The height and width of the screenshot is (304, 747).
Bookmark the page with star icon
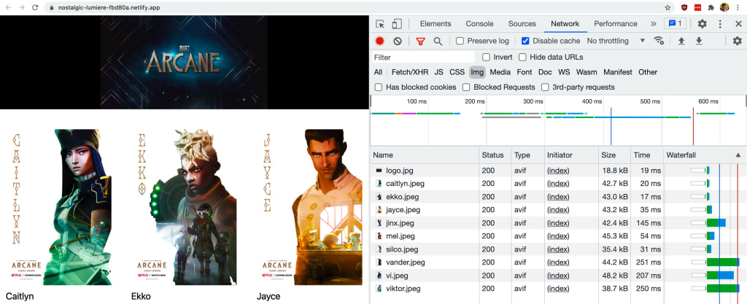pos(667,7)
